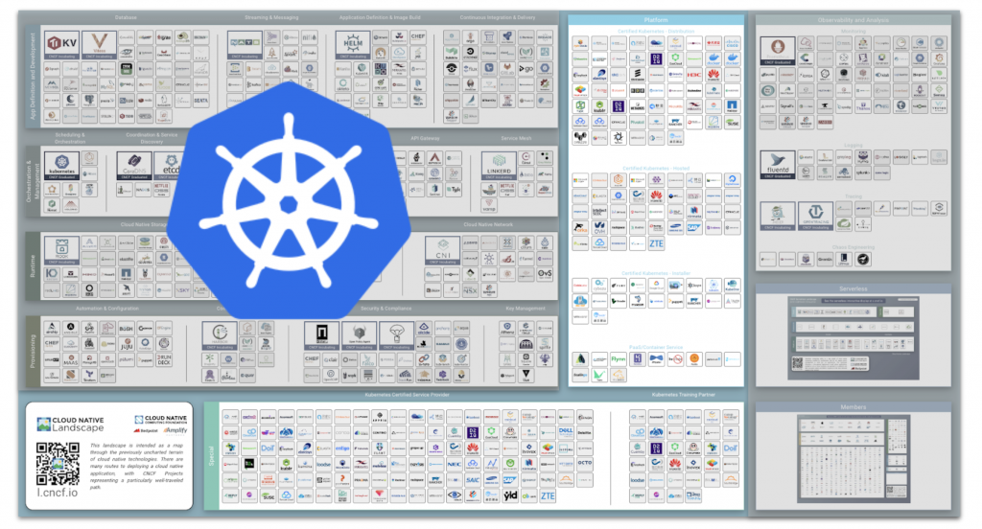
Task: Click the TiKV logo in Database
Action: (62, 44)
